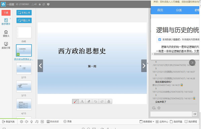Send chat message with paper plane
The height and width of the screenshot is (129, 201).
click(x=195, y=114)
